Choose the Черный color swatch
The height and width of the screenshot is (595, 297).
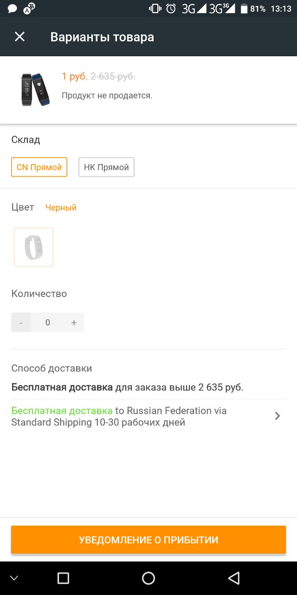coord(33,247)
